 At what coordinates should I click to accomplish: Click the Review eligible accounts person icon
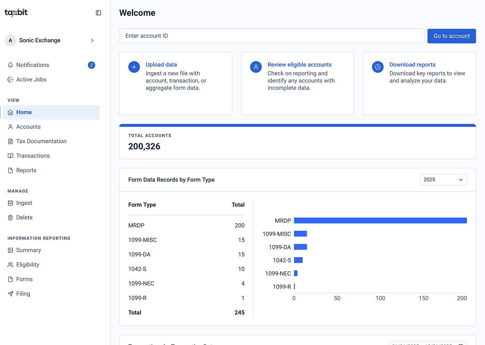click(256, 67)
